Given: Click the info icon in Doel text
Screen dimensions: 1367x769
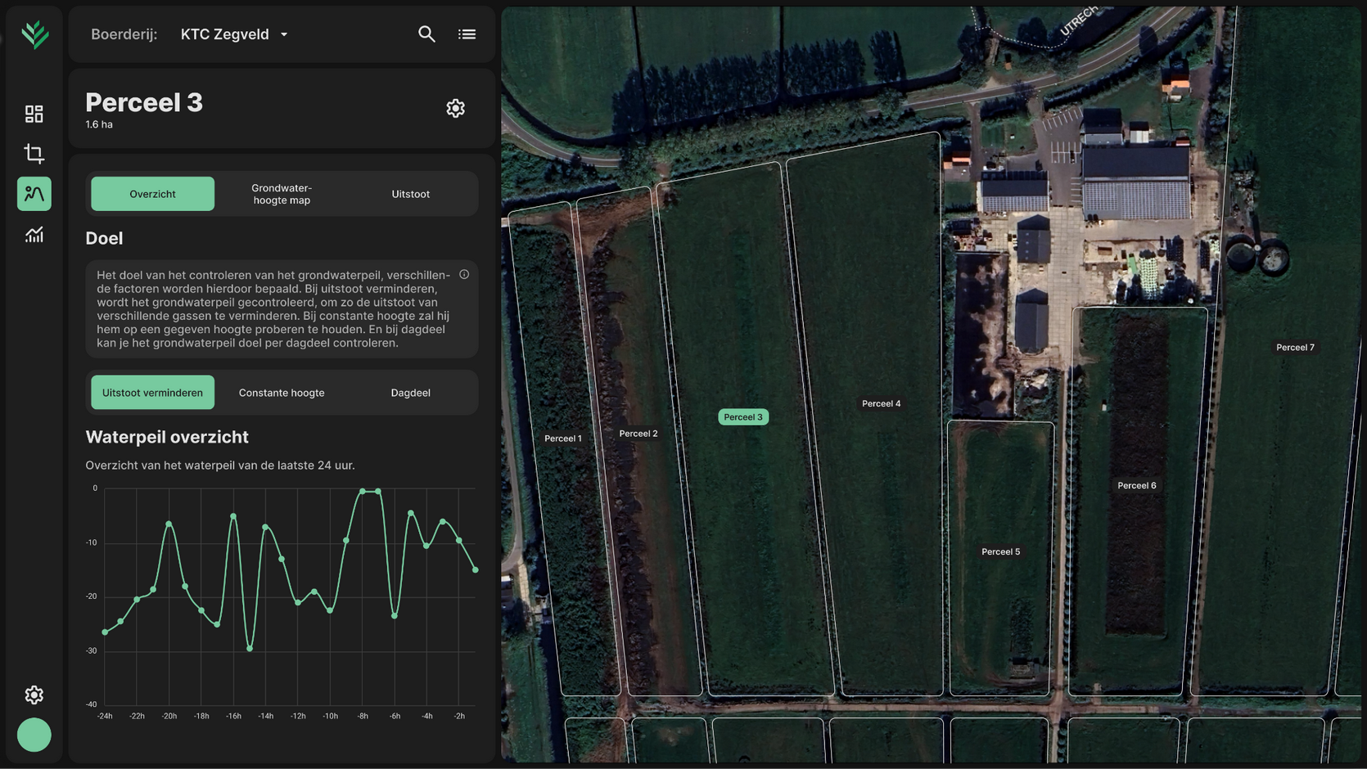Looking at the screenshot, I should (464, 275).
